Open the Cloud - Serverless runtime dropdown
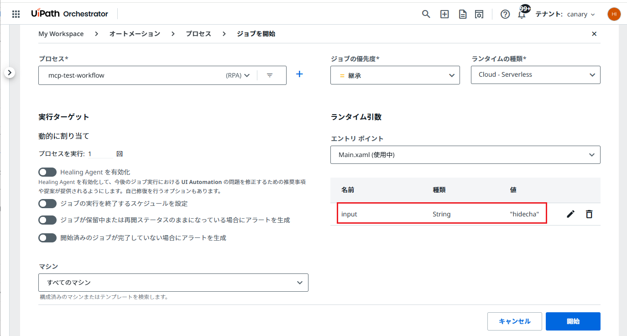 tap(536, 75)
